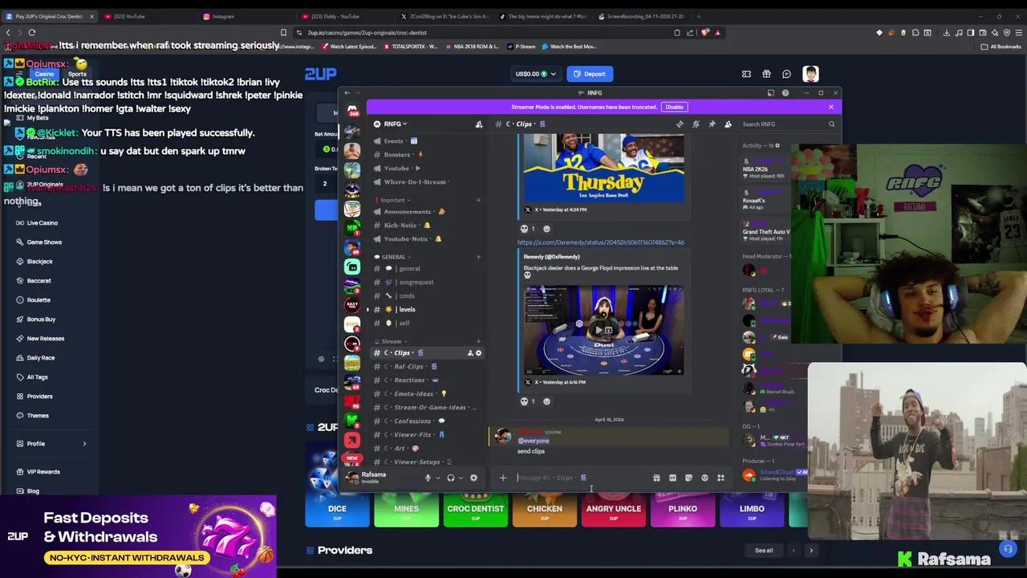Viewport: 1027px width, 578px height.
Task: Click the Deposit button on 2UP
Action: pyautogui.click(x=590, y=74)
